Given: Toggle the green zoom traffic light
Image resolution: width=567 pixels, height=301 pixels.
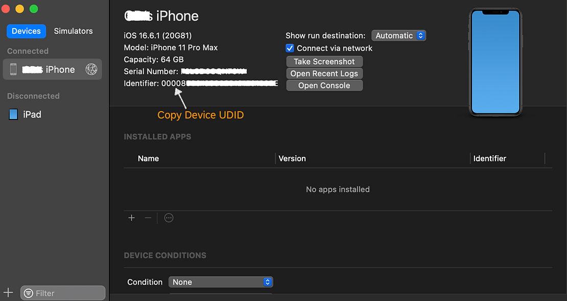Looking at the screenshot, I should pyautogui.click(x=34, y=9).
